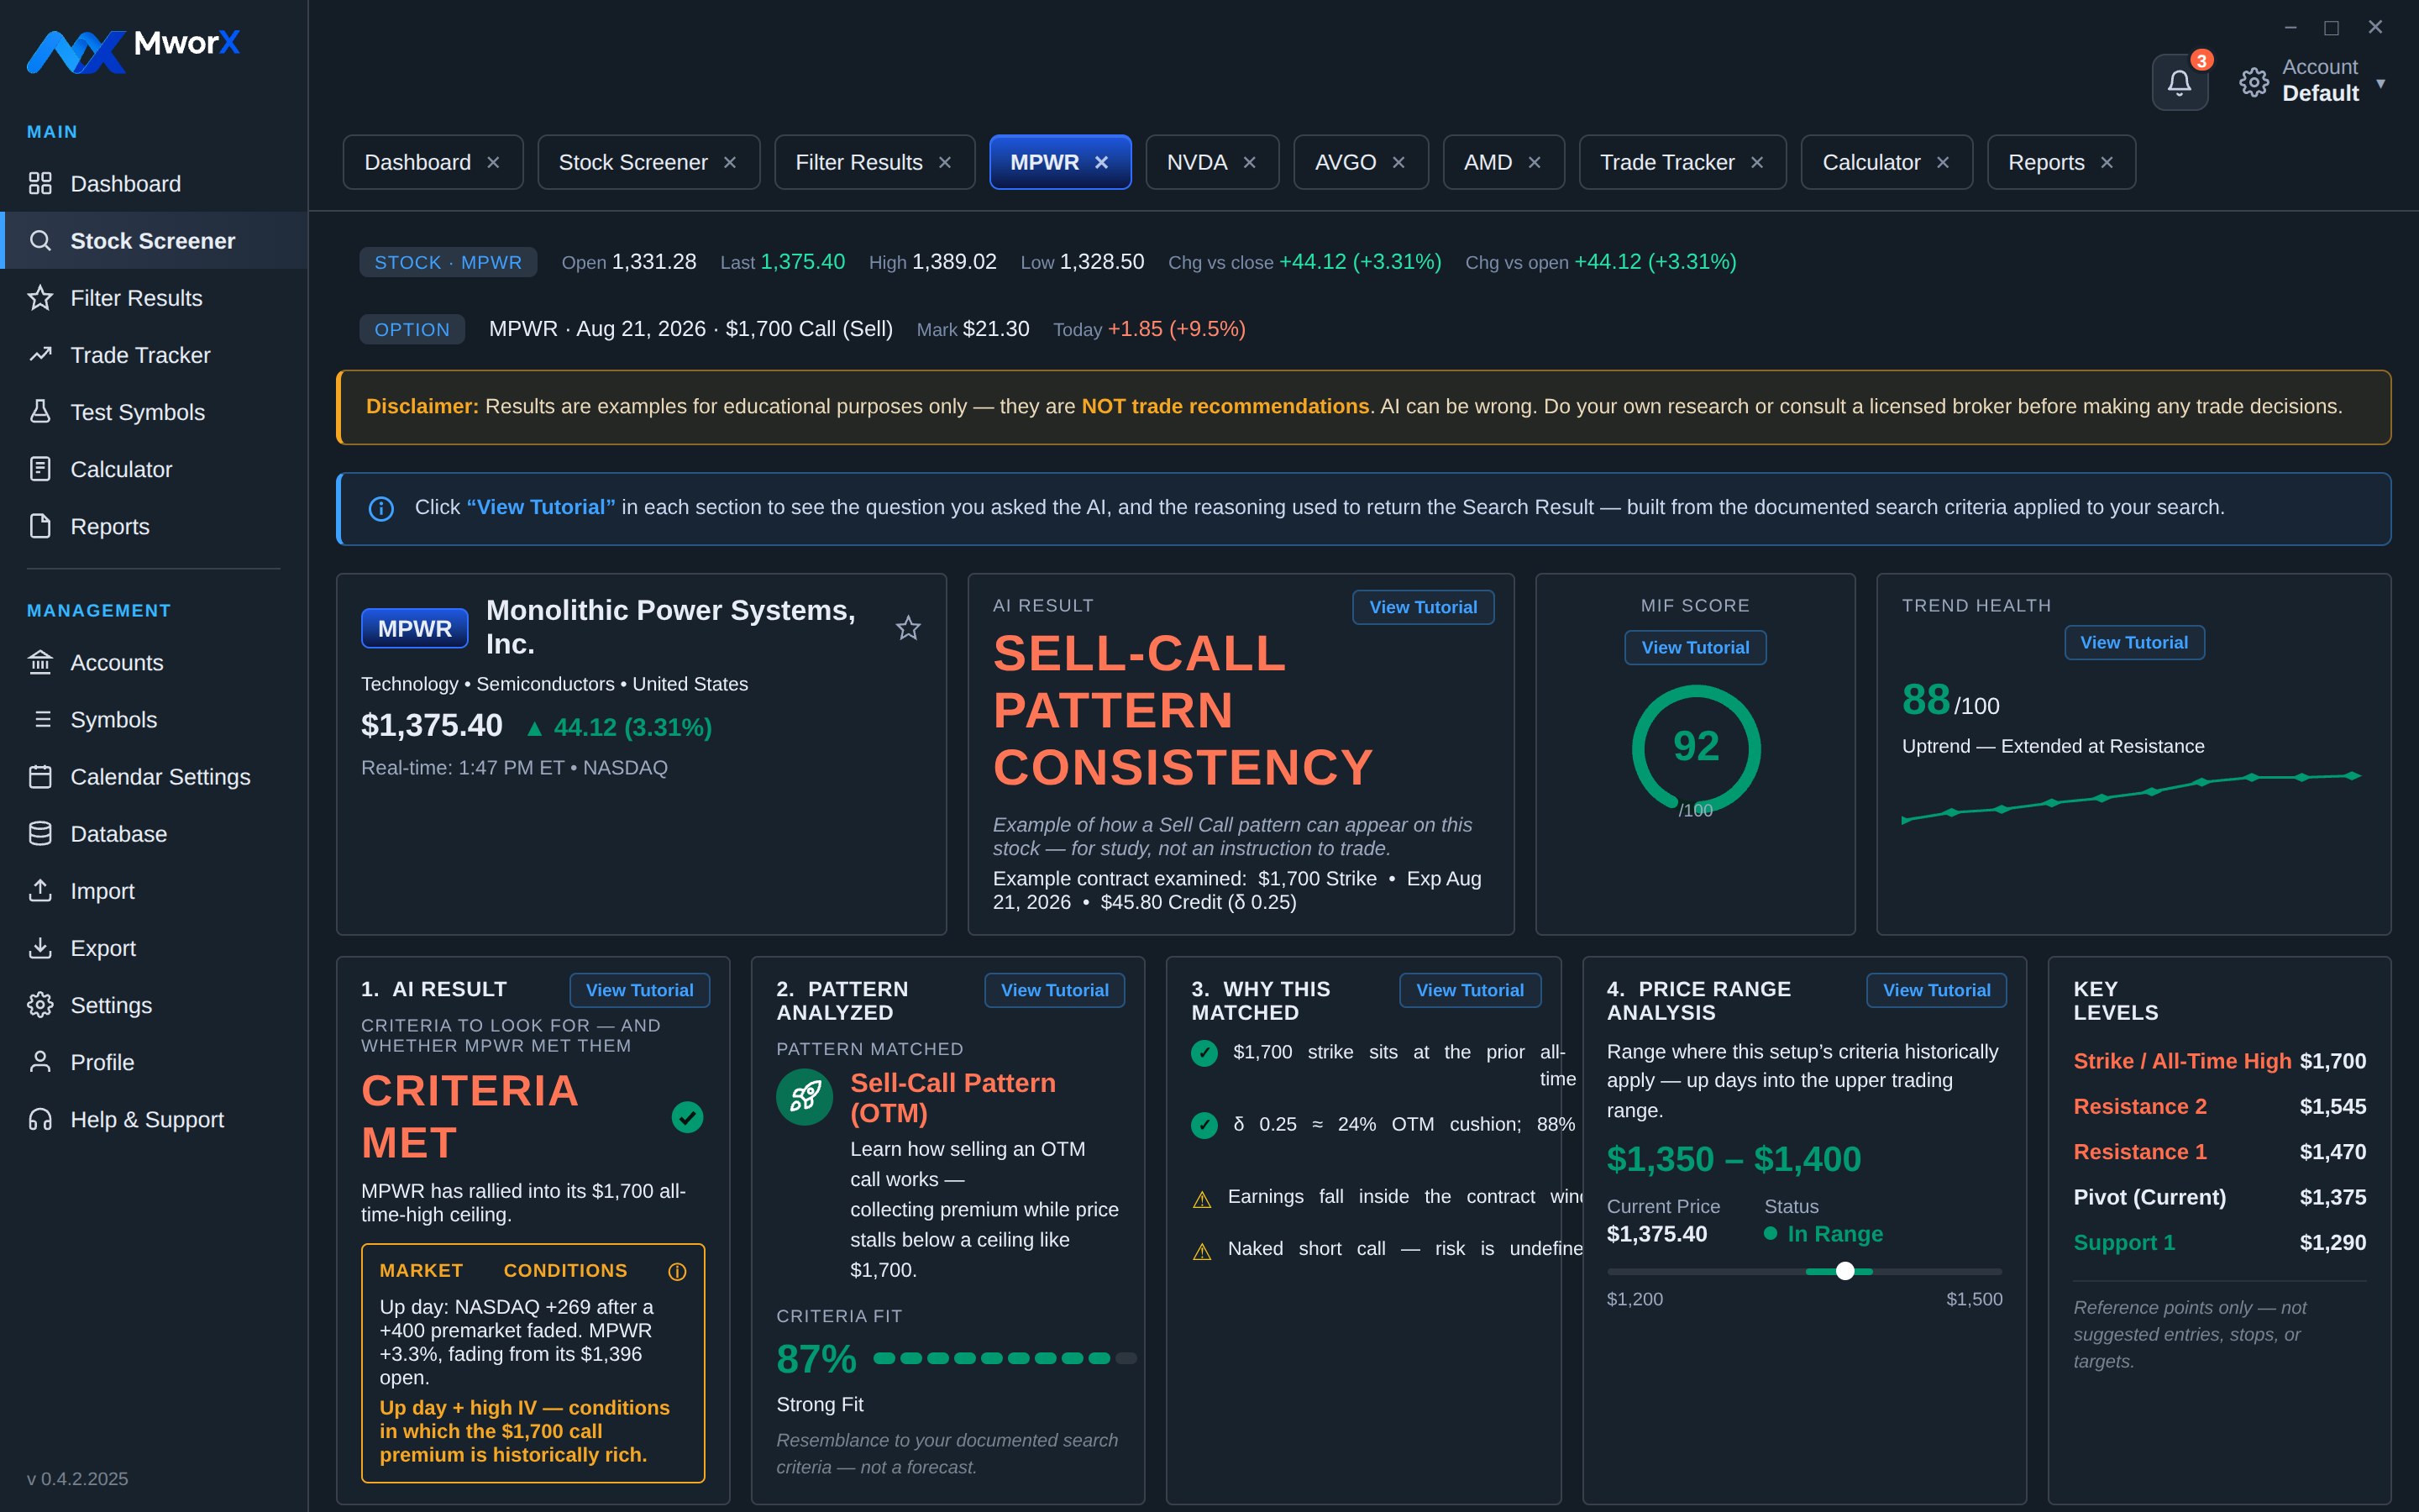Open View Tutorial for MIF Score
The width and height of the screenshot is (2419, 1512).
point(1695,647)
